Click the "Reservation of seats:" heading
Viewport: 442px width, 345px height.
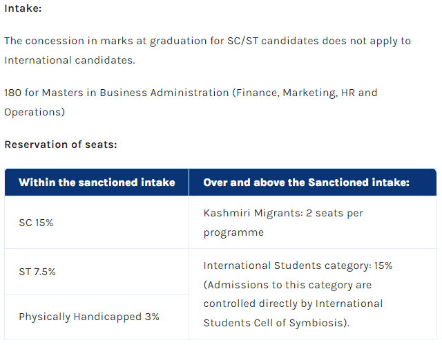(x=61, y=144)
